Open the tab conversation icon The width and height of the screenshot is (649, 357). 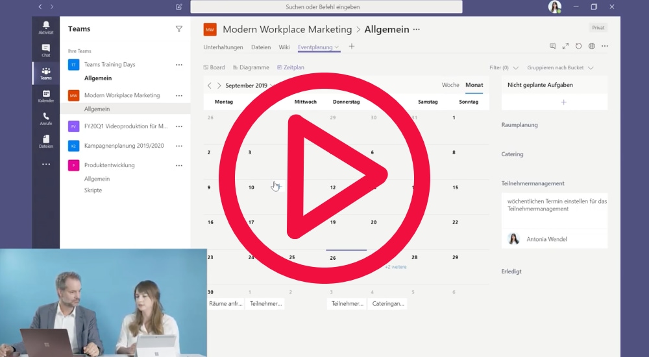[552, 46]
